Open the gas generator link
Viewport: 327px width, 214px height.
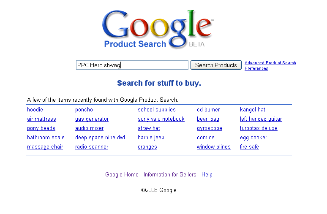pos(92,119)
